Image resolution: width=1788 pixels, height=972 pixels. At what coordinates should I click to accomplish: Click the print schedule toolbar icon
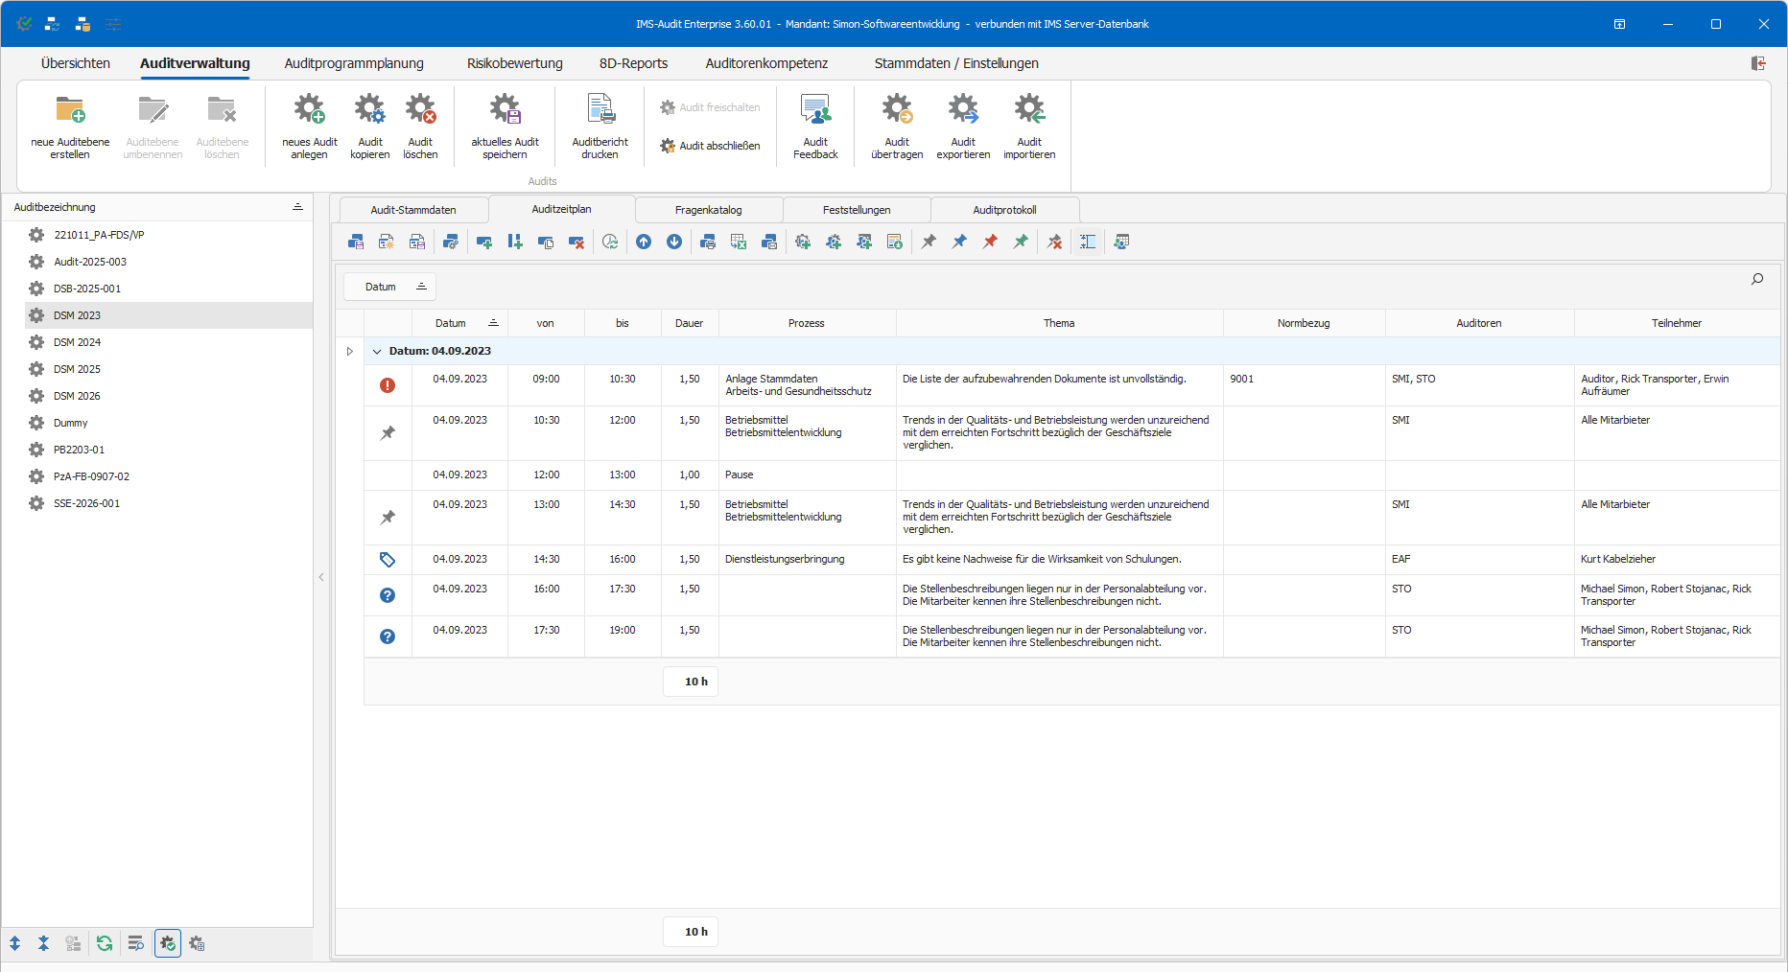708,242
